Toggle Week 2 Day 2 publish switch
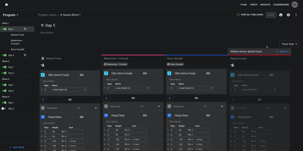Viewport: 303px width, 151px height. [x=4, y=73]
